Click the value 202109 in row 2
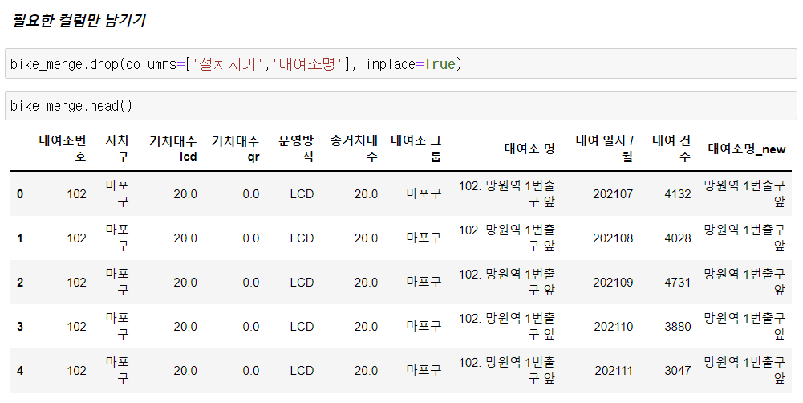The image size is (803, 403). click(x=613, y=282)
